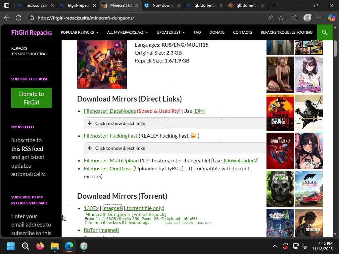Click the Donate to FitGirl button
This screenshot has width=339, height=254.
coord(31,98)
